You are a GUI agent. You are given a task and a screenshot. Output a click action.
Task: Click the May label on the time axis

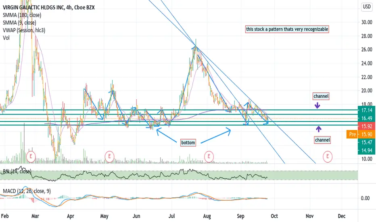104,216
